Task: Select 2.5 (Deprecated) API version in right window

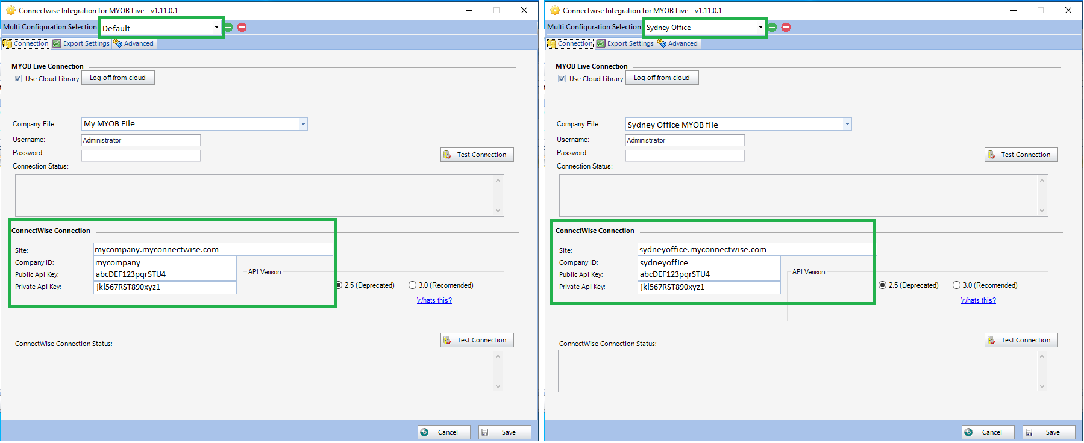Action: pyautogui.click(x=883, y=285)
